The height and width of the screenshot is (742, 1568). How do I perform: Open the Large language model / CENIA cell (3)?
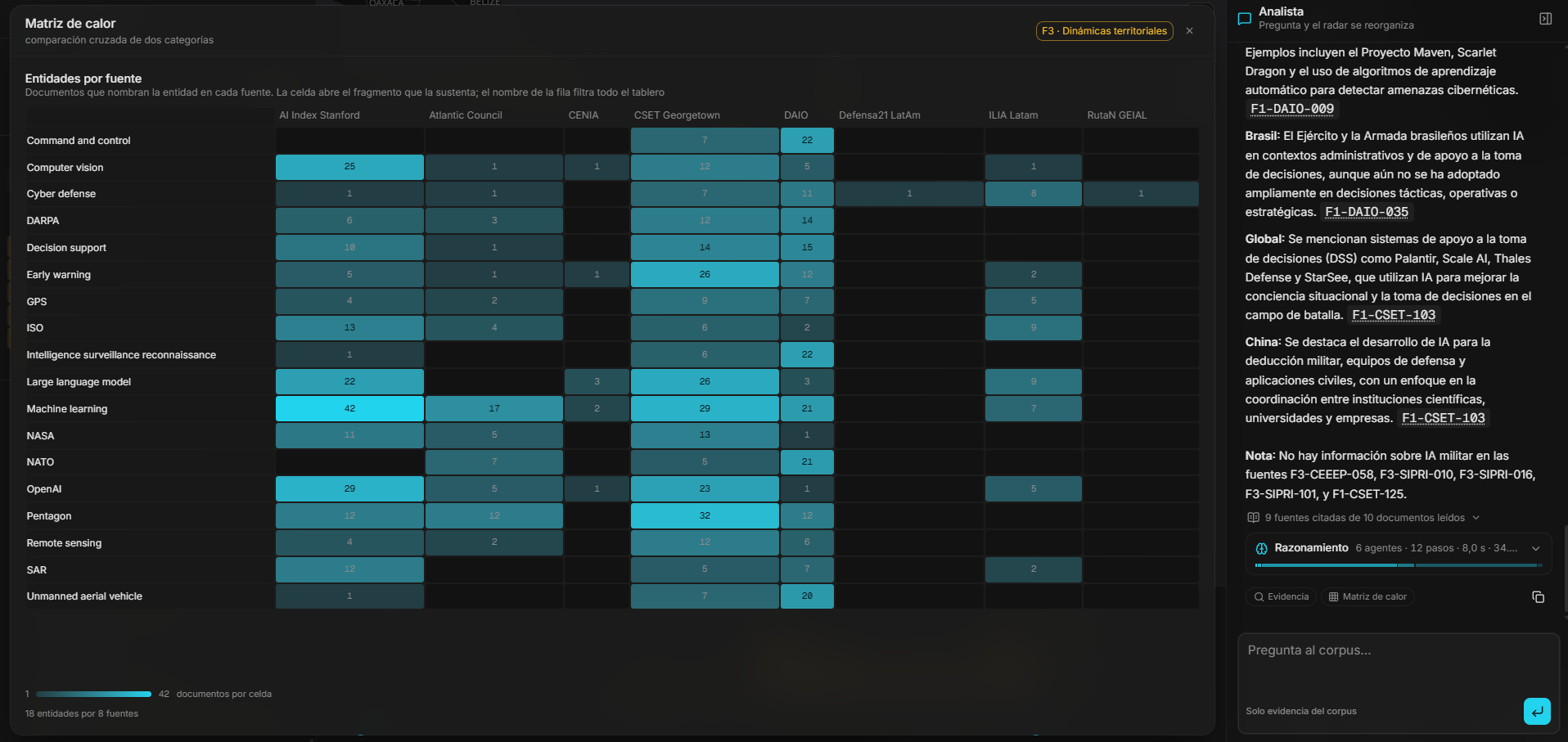point(597,381)
